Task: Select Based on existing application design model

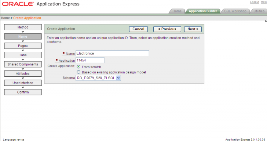Action: coord(78,72)
